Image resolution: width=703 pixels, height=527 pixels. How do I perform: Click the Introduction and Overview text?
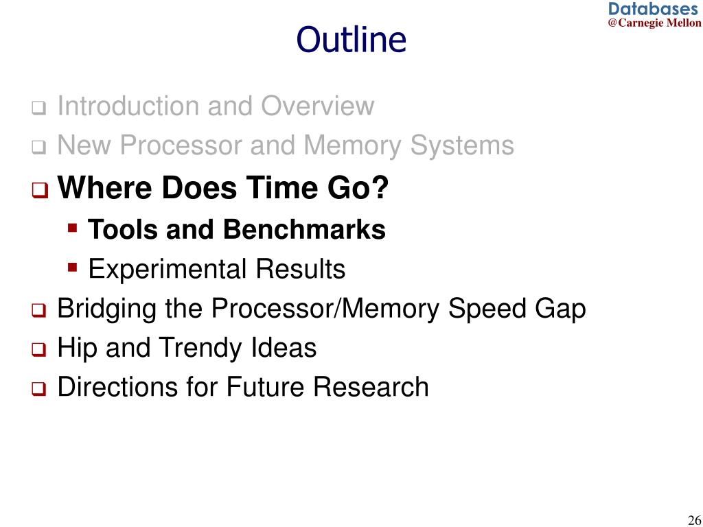tap(216, 106)
